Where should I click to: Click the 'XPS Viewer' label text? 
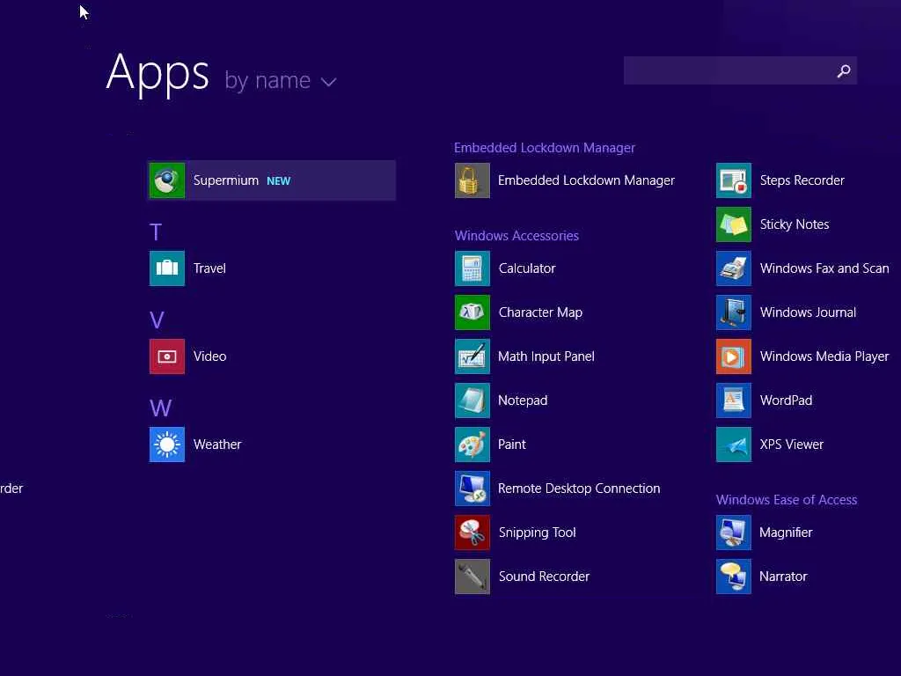(x=791, y=445)
